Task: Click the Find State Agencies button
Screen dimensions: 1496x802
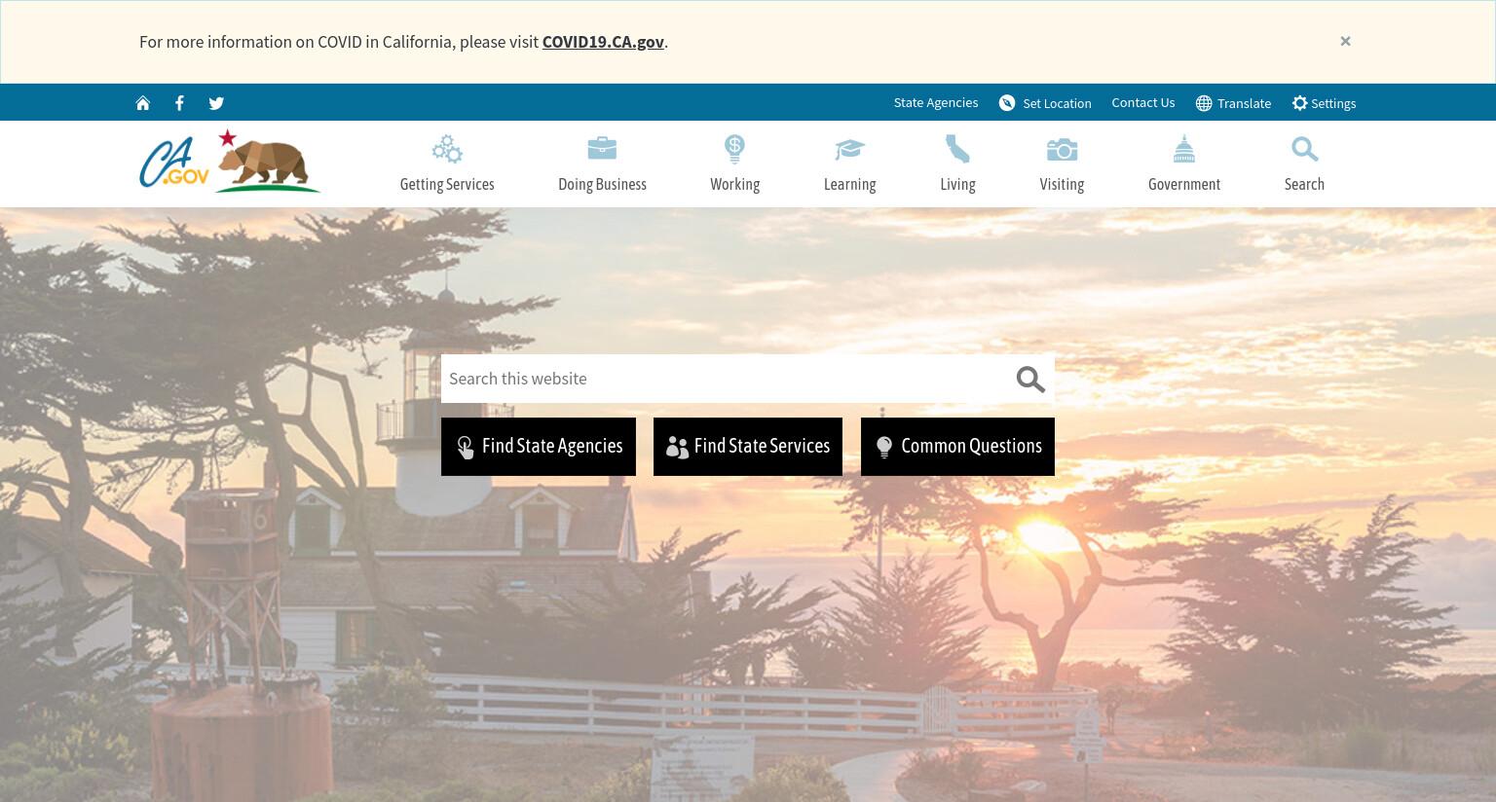Action: (539, 447)
